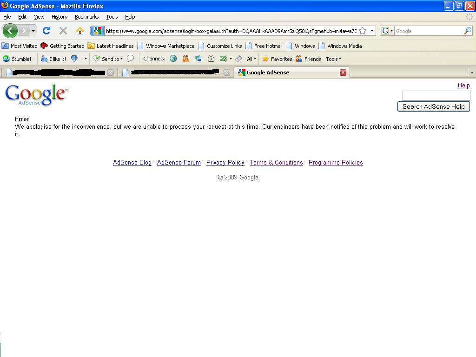Open the back/forward history dropdown arrow
476x357 pixels.
point(33,31)
